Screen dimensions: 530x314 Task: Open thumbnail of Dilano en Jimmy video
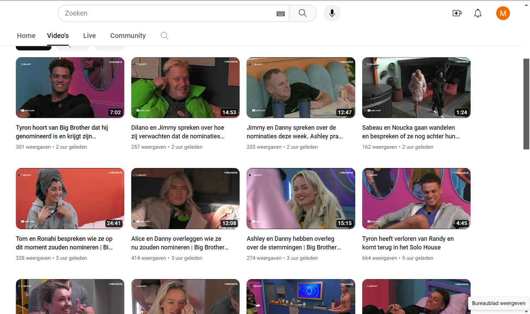tap(185, 88)
